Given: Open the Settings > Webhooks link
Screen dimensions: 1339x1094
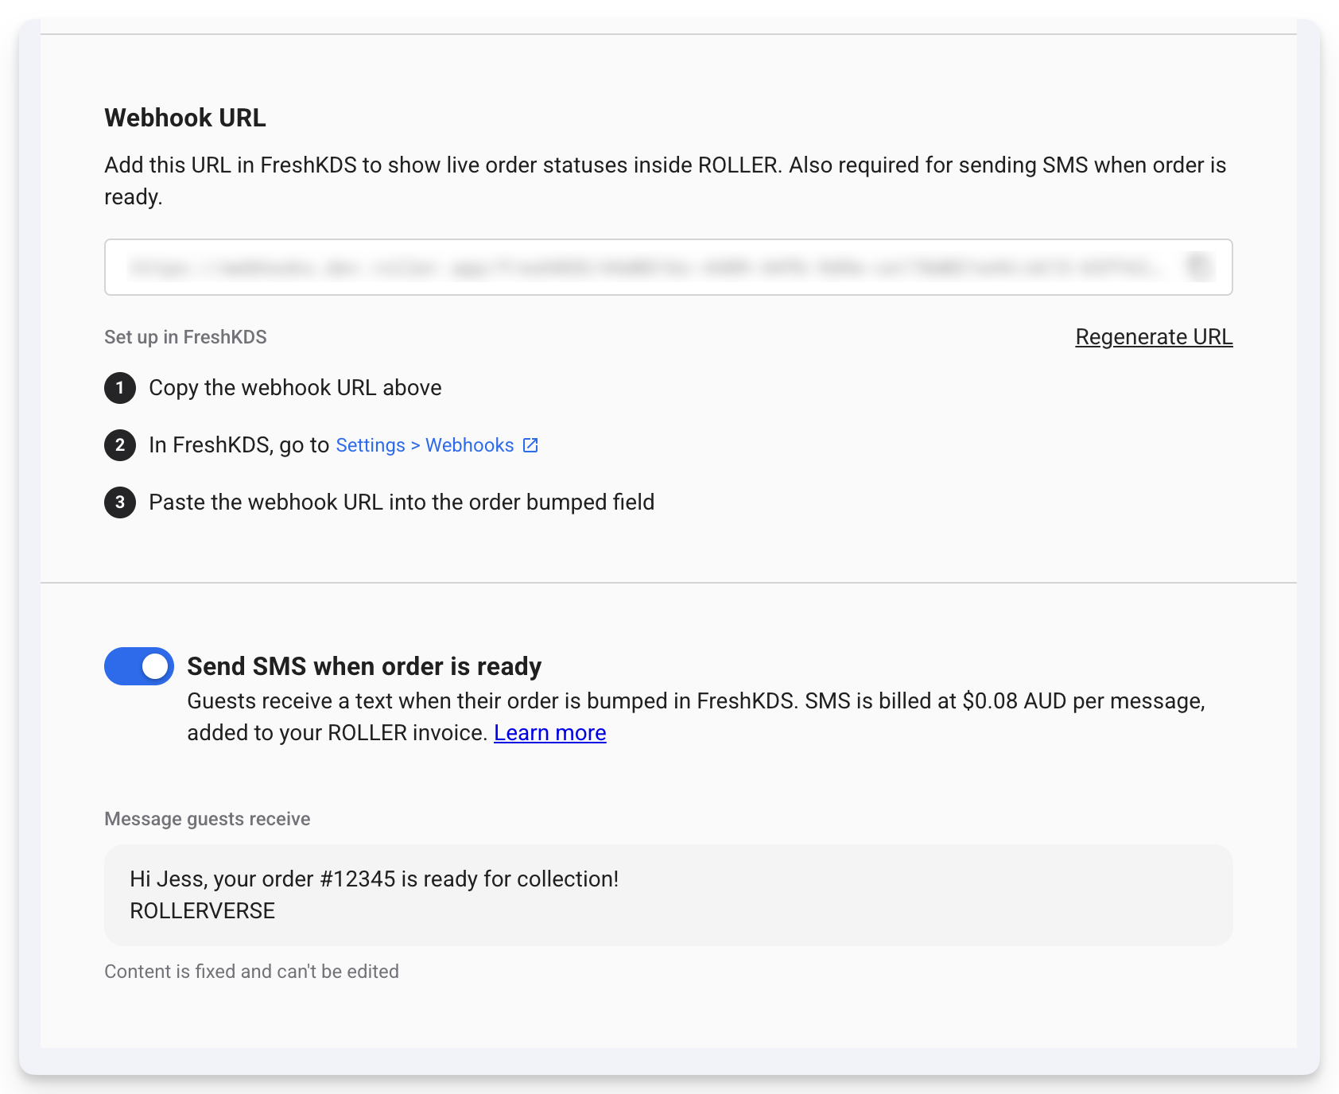Looking at the screenshot, I should pos(425,445).
